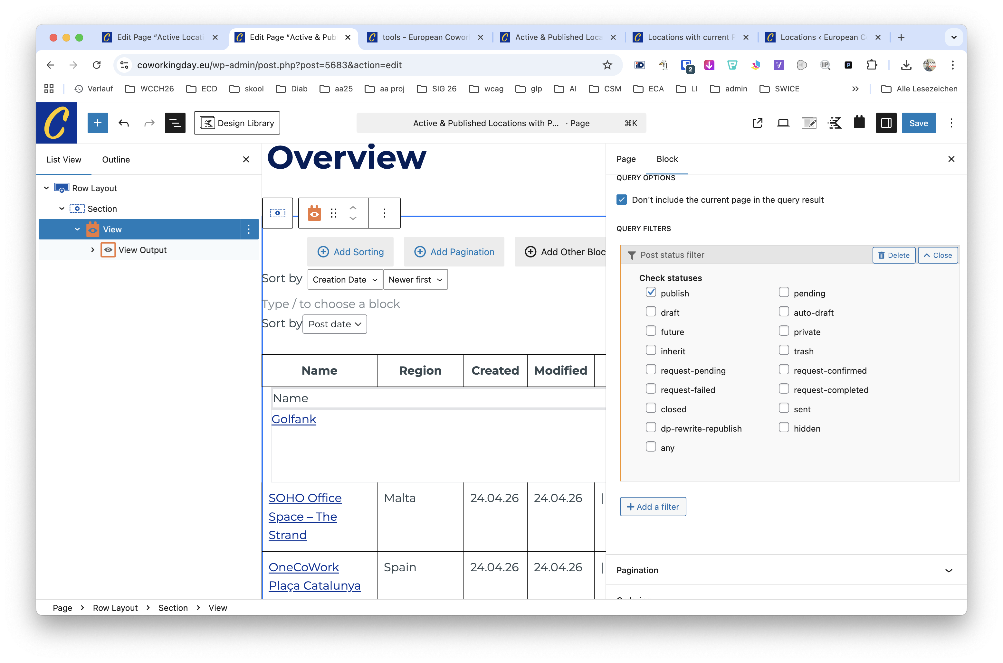Screen dimensions: 1003x663
Task: Open the Alle Lesezeichen bookmarks folder
Action: pos(919,89)
